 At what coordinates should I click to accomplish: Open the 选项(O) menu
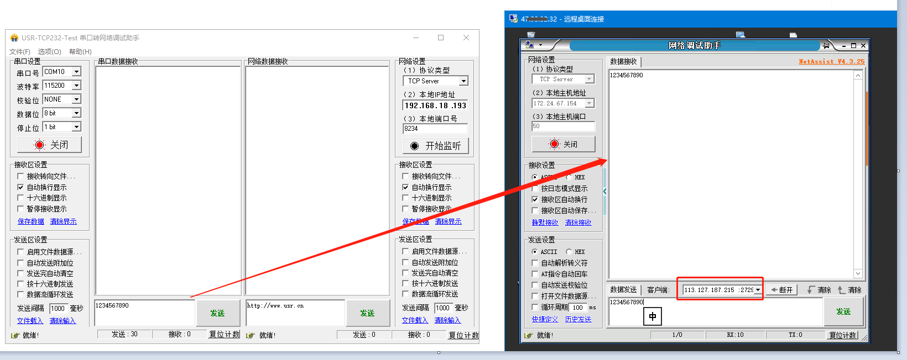coord(49,51)
